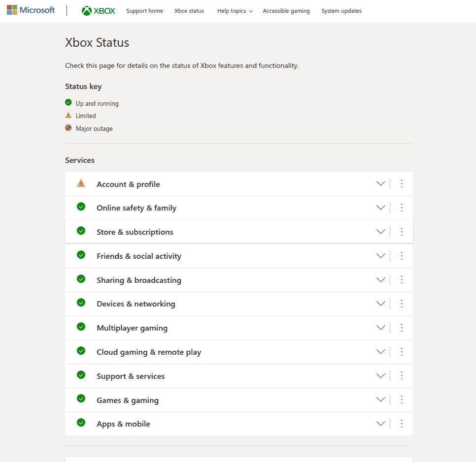Image resolution: width=476 pixels, height=462 pixels.
Task: Expand Friends & social activity chevron
Action: 380,256
